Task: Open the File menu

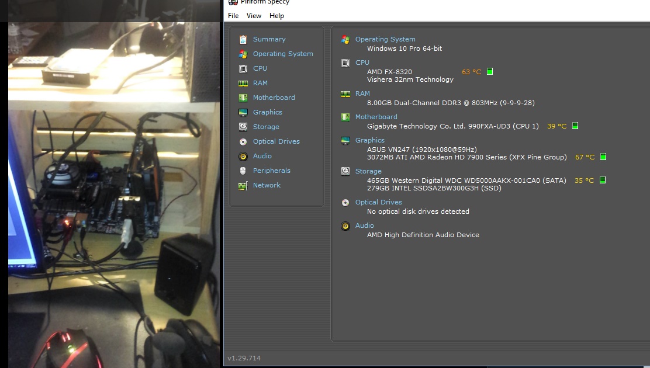Action: (x=233, y=16)
